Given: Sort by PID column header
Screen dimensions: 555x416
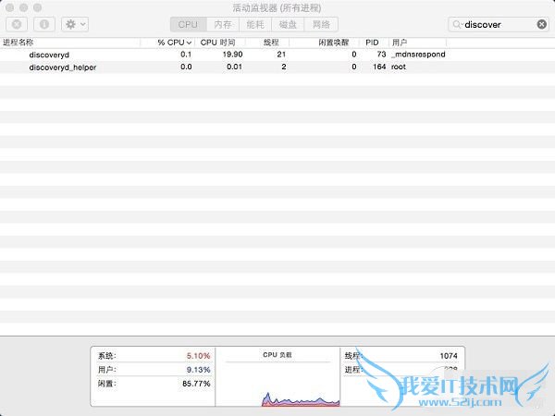Looking at the screenshot, I should (x=374, y=43).
